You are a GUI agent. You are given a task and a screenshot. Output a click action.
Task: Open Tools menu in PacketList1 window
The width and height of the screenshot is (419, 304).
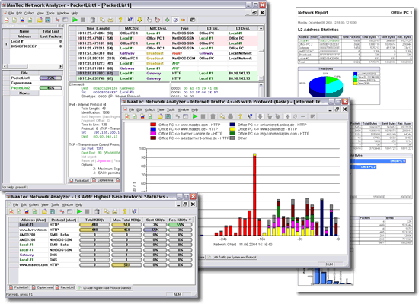(x=50, y=13)
